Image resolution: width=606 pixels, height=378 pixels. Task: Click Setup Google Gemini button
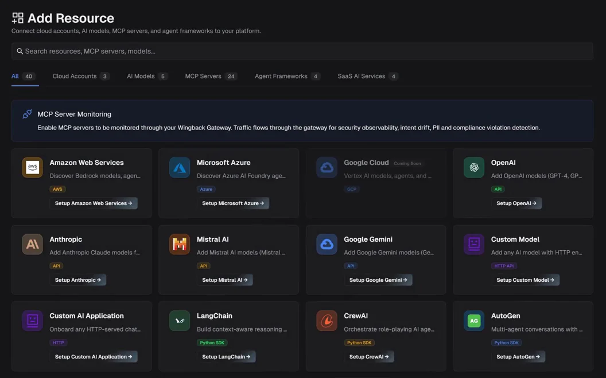[378, 280]
